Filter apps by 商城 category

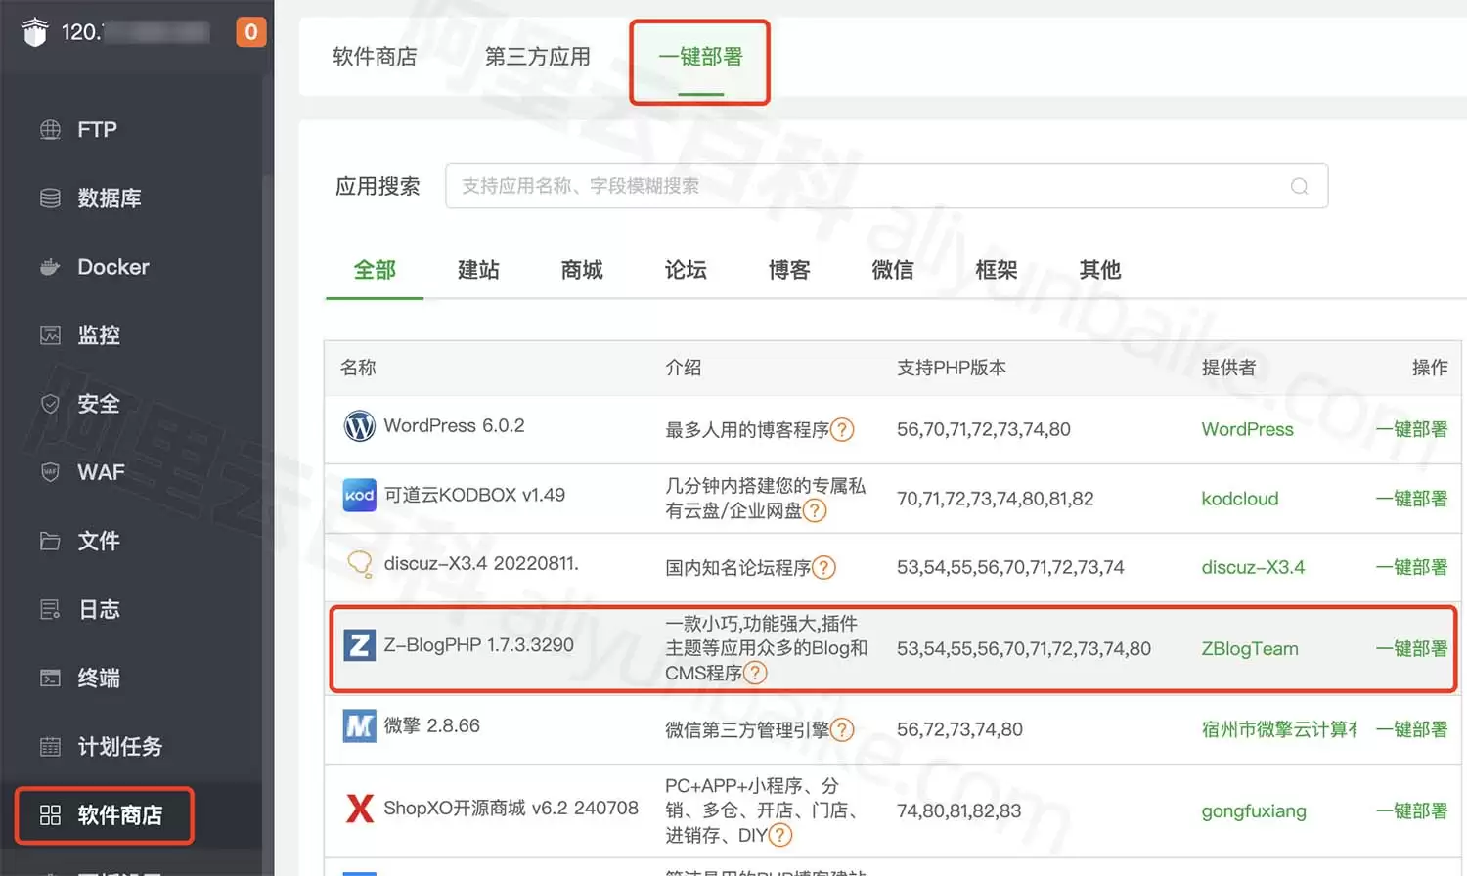[582, 270]
